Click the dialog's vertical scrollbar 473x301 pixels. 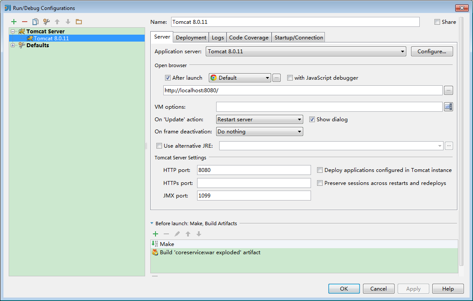pos(461,141)
